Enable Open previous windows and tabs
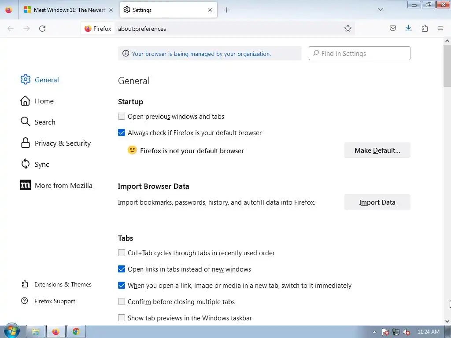Screen dimensions: 451x338 coord(122,116)
